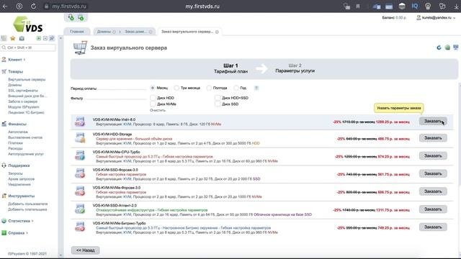461x259 pixels.
Task: Switch to the Домены tab
Action: click(104, 32)
